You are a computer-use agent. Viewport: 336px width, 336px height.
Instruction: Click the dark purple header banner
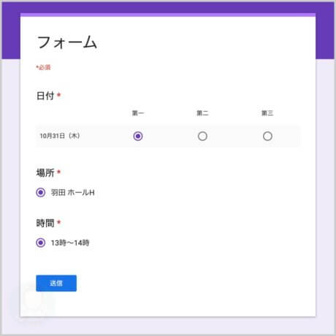(168, 7)
